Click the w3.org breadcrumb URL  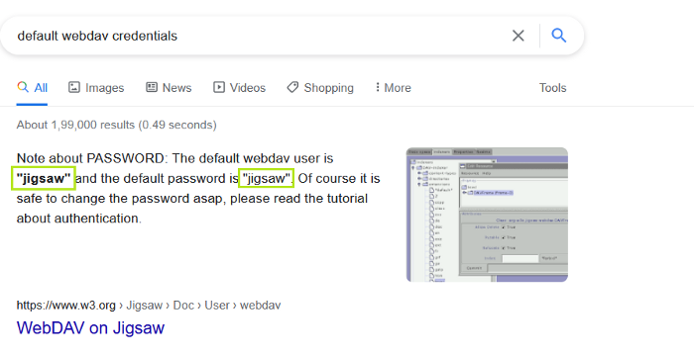tap(149, 306)
